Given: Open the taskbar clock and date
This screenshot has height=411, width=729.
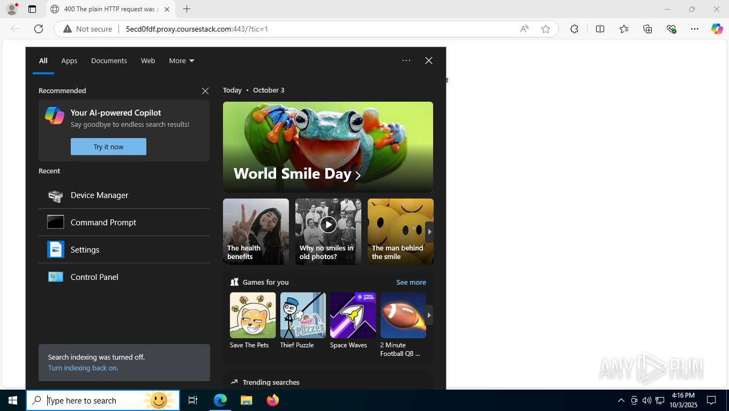Looking at the screenshot, I should coord(683,400).
